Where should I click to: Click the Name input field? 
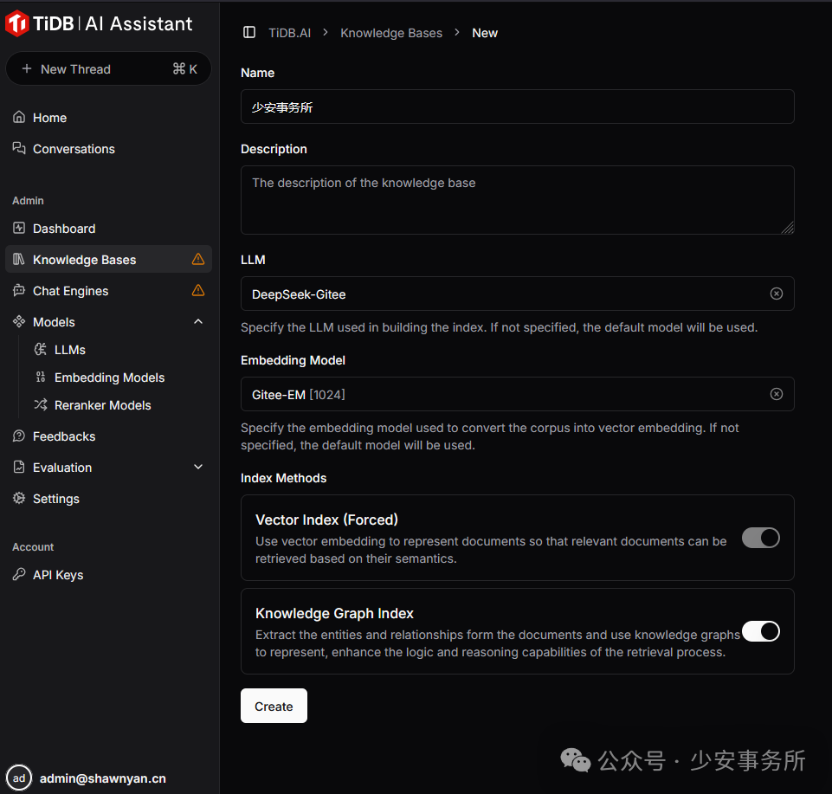(518, 107)
